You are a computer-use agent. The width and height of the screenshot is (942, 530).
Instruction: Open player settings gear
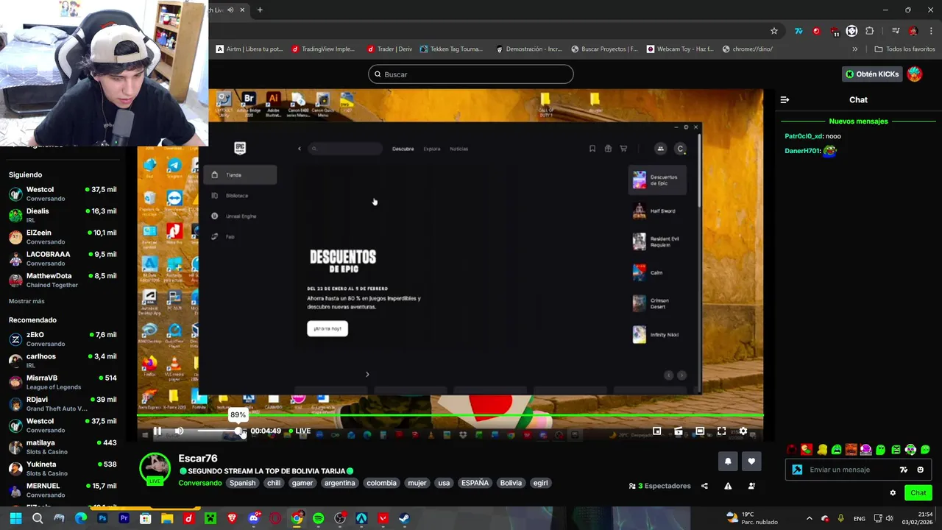tap(743, 431)
